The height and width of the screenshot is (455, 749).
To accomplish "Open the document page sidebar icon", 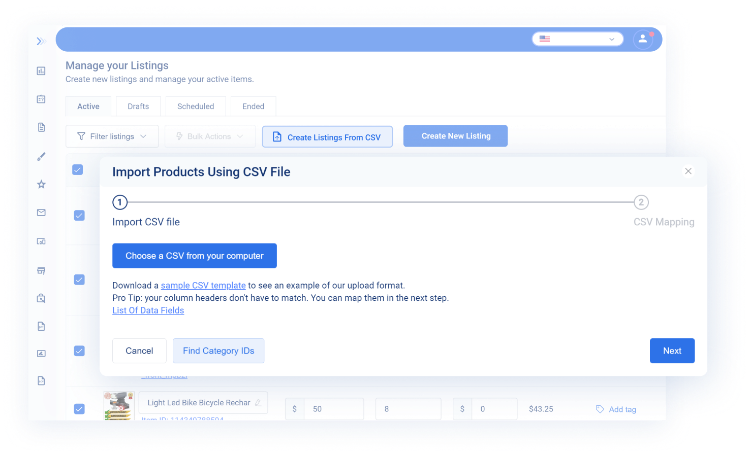I will (41, 127).
